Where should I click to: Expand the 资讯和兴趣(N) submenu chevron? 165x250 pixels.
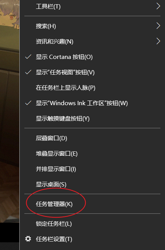pos(158,41)
